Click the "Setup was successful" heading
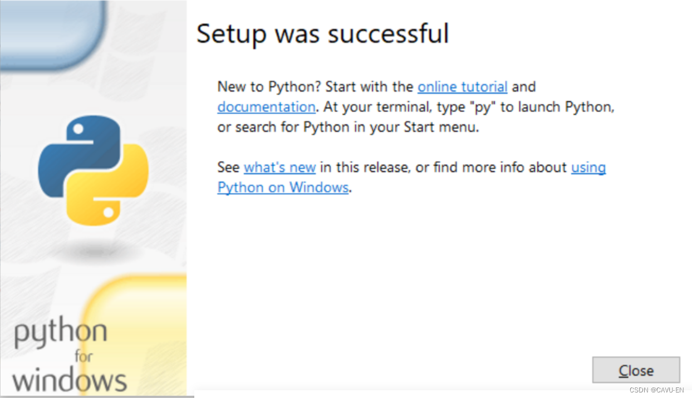The height and width of the screenshot is (398, 692). click(x=323, y=33)
